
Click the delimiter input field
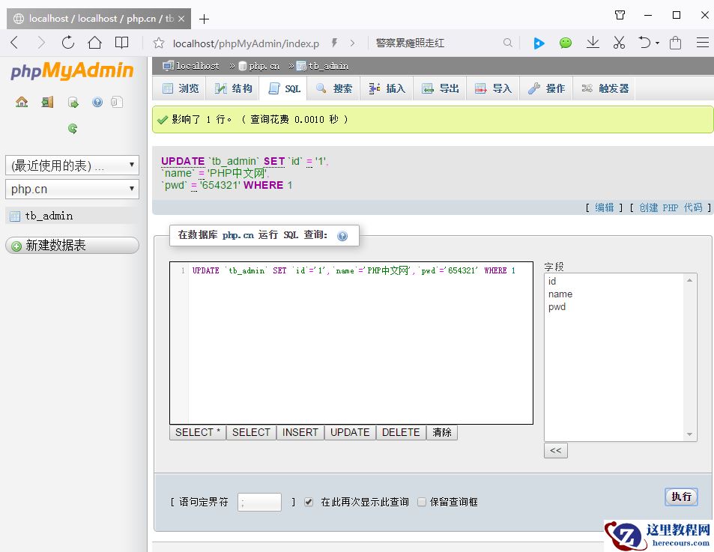(x=259, y=502)
